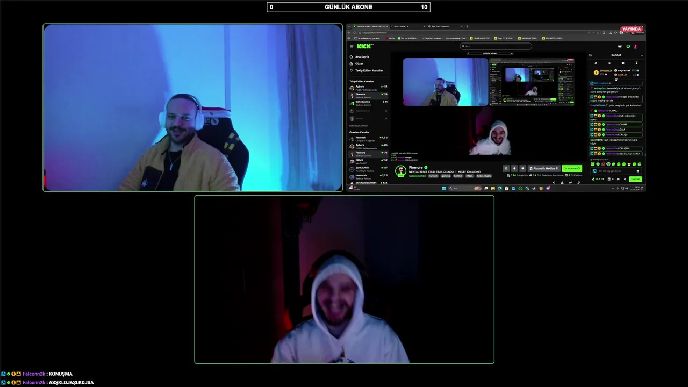The height and width of the screenshot is (387, 688).
Task: Click the shared browser screen panel
Action: [x=496, y=107]
